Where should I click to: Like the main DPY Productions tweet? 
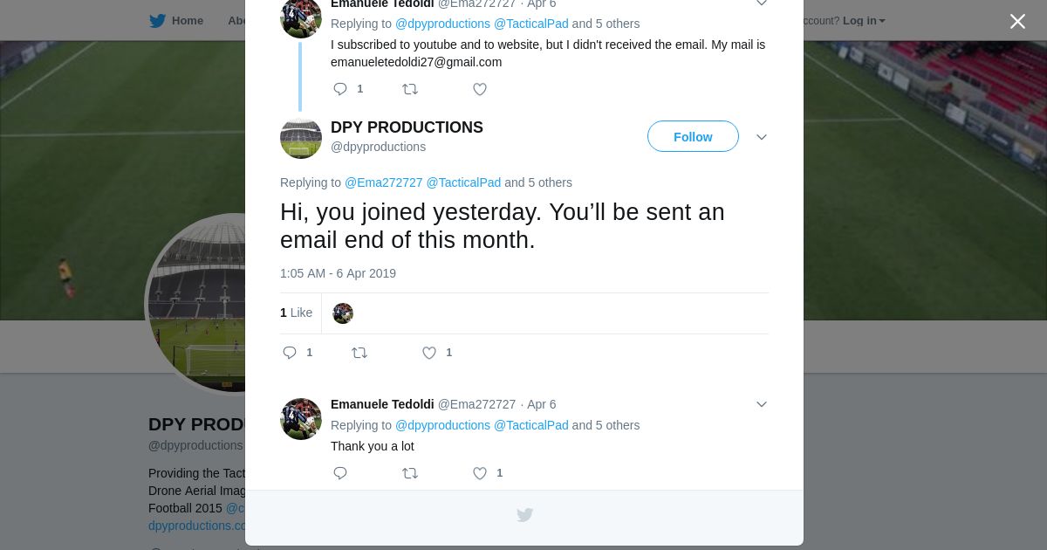[429, 353]
